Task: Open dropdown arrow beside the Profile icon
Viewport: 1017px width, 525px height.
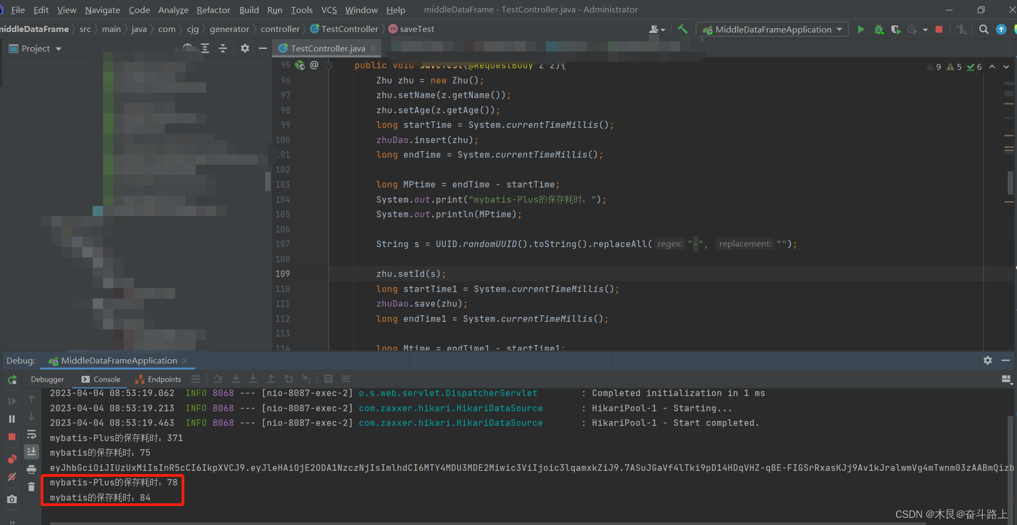Action: 925,30
